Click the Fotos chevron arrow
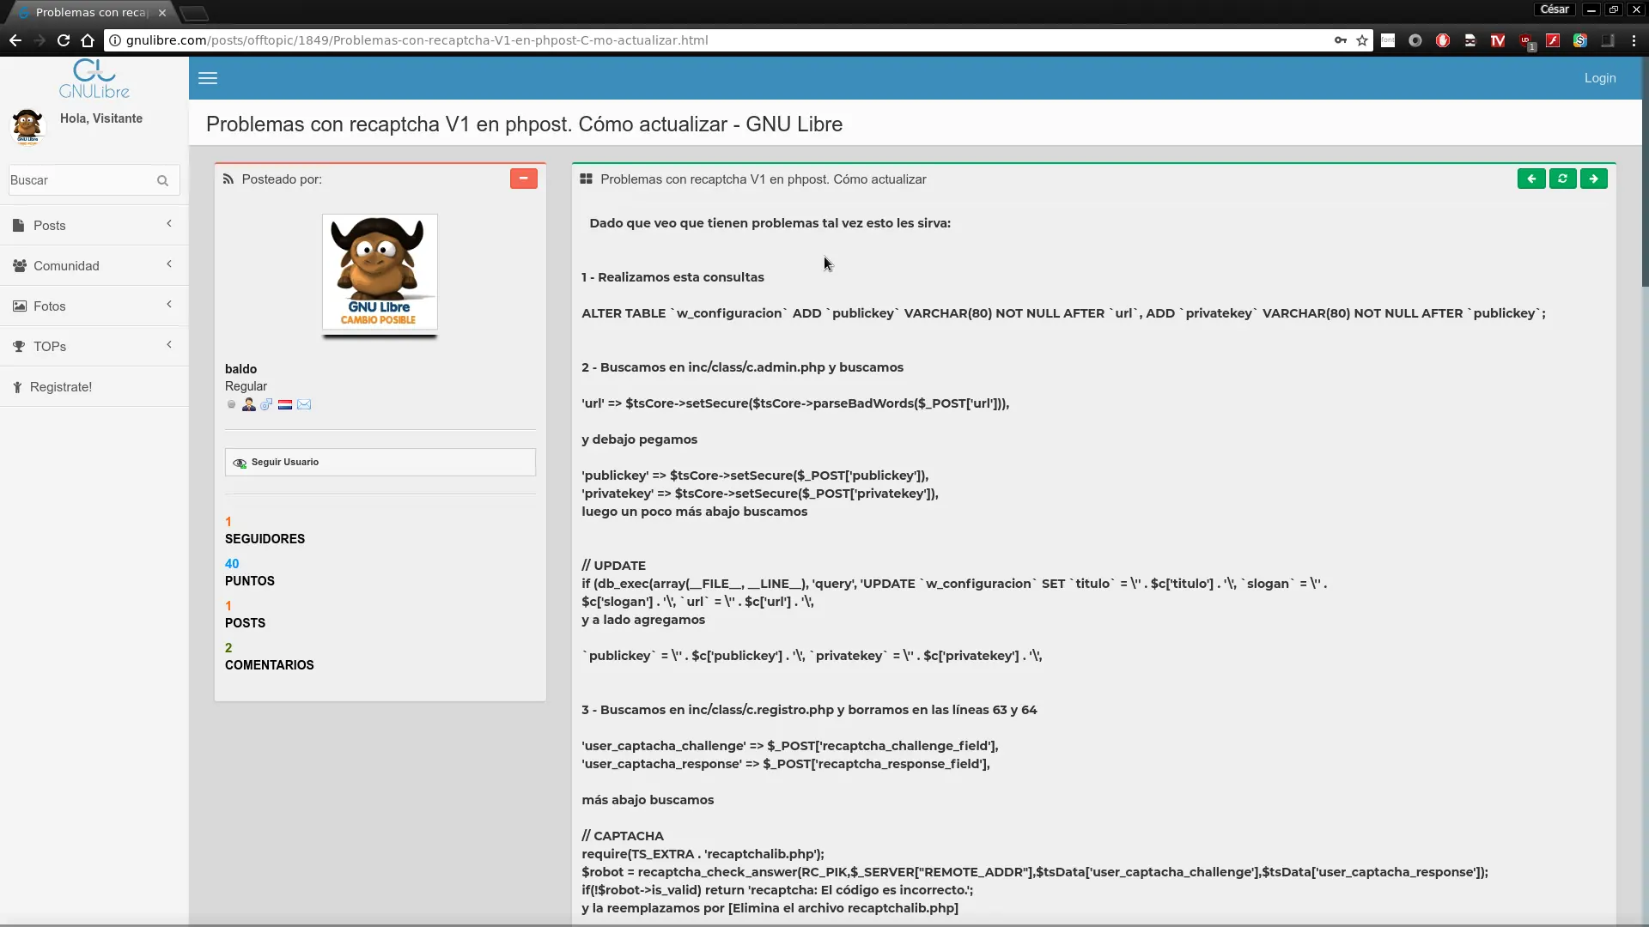This screenshot has height=927, width=1649. click(169, 304)
